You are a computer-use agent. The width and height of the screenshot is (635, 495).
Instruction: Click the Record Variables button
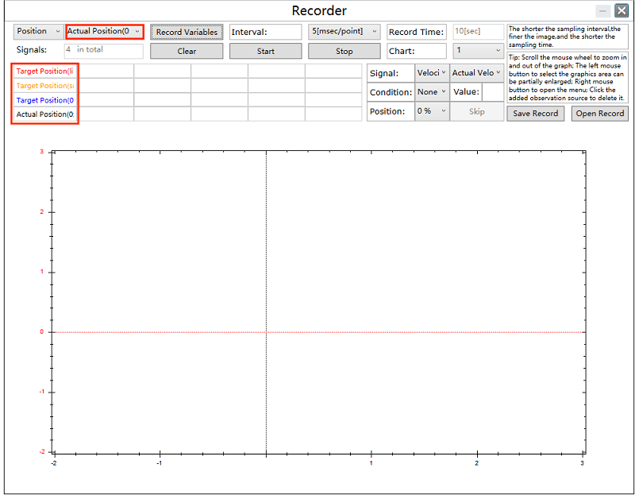187,32
